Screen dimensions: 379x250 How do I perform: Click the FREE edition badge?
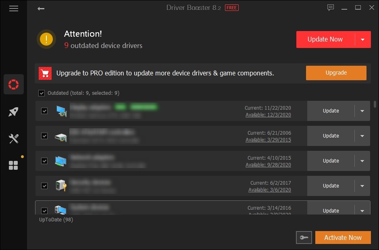pos(231,8)
